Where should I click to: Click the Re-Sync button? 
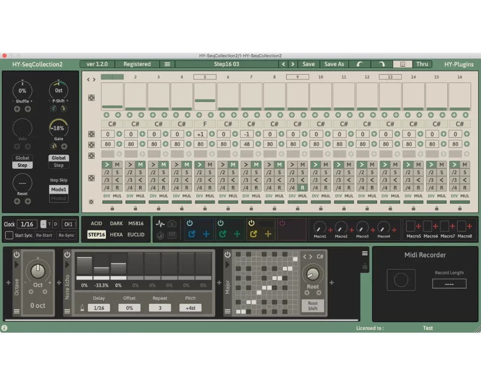click(x=66, y=235)
